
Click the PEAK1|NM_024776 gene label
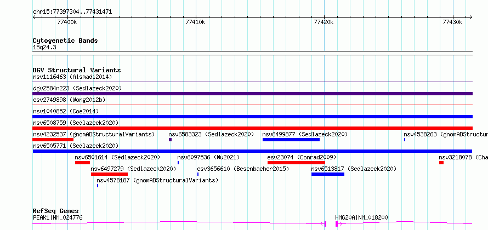(58, 217)
